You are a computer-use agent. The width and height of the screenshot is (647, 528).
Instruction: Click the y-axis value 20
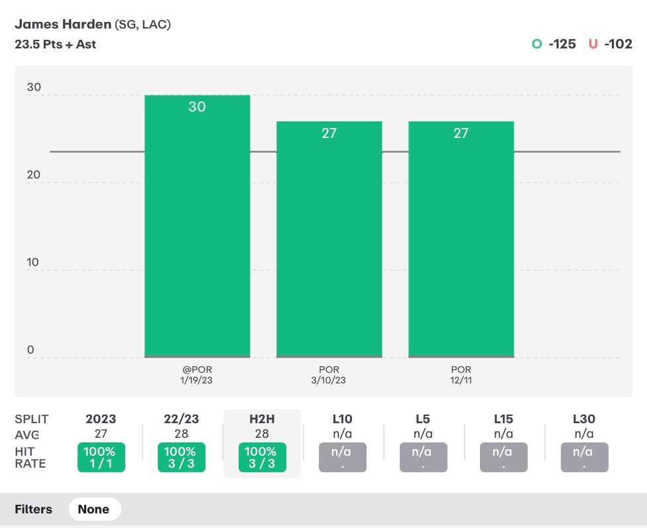(x=34, y=174)
